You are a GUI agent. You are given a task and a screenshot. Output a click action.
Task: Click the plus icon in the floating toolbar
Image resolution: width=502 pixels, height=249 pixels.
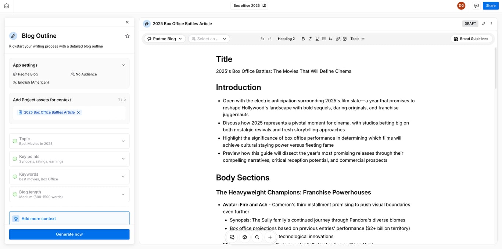pyautogui.click(x=270, y=237)
